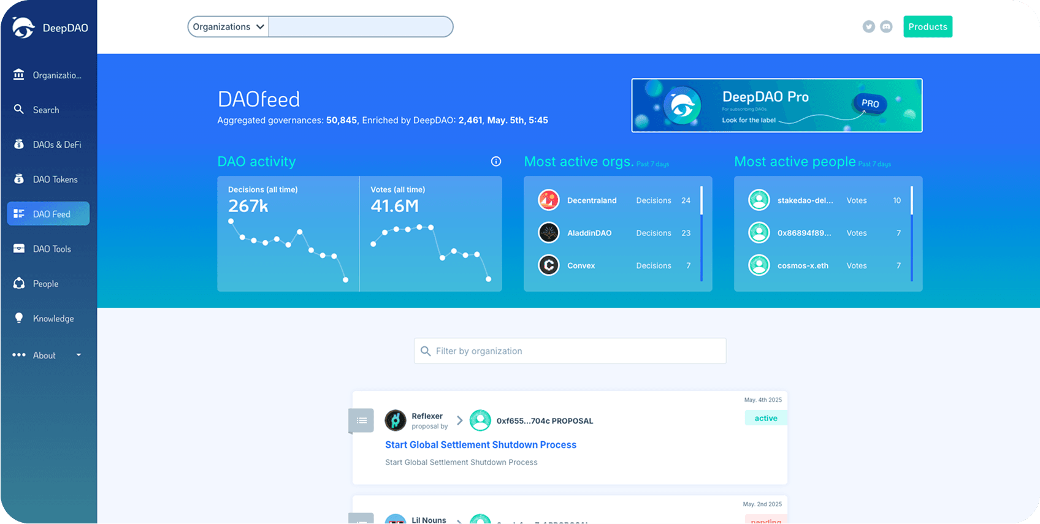1040x524 pixels.
Task: Open the DeepDAO Pro banner
Action: [777, 105]
